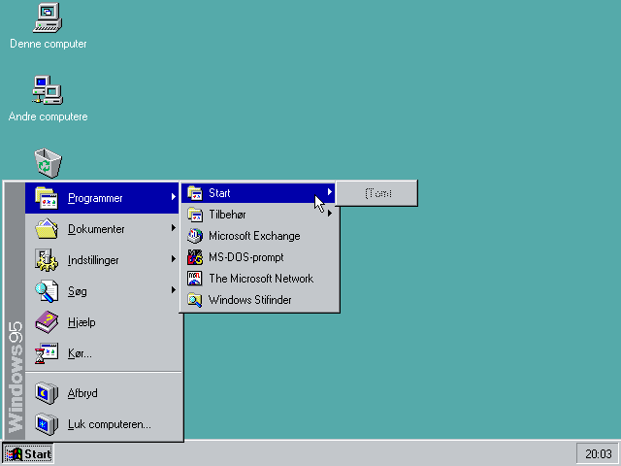
Task: Open the Indstillinger menu entry
Action: pos(102,260)
